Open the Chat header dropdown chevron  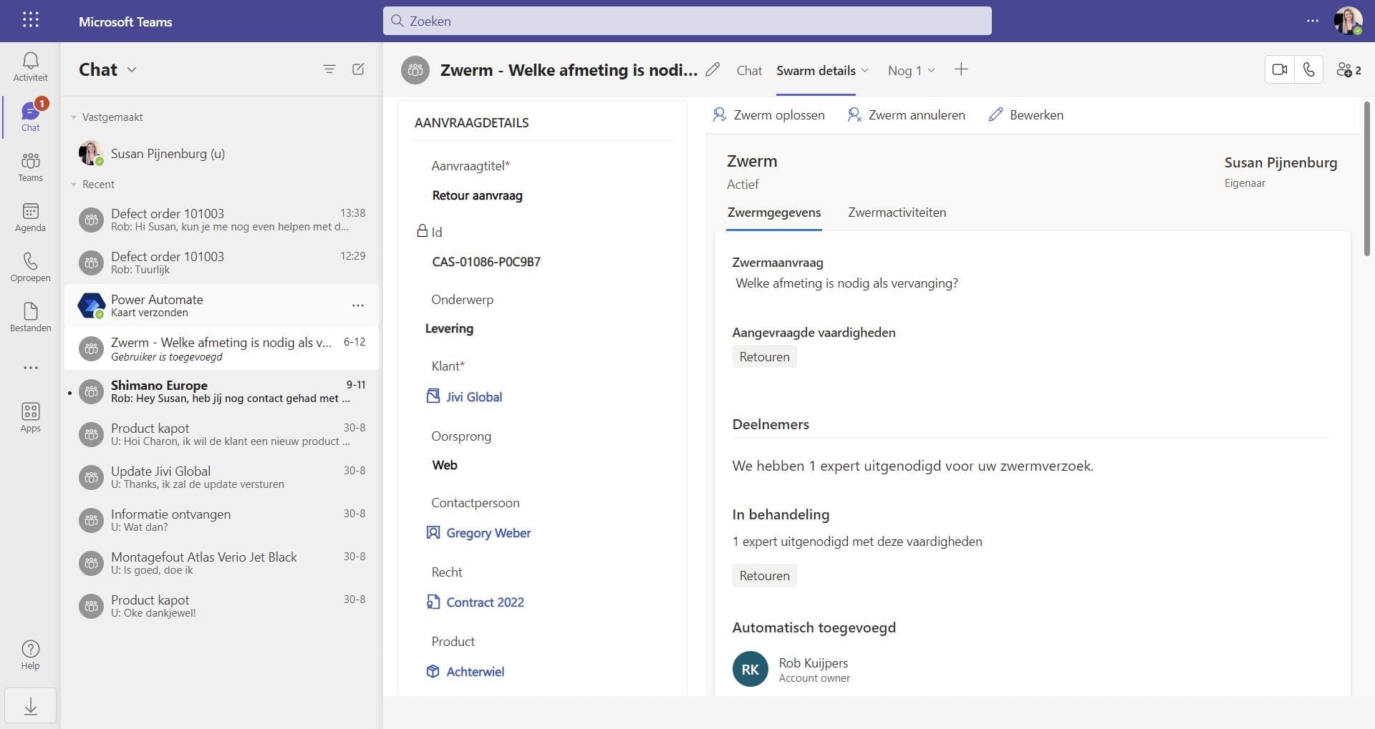tap(132, 69)
